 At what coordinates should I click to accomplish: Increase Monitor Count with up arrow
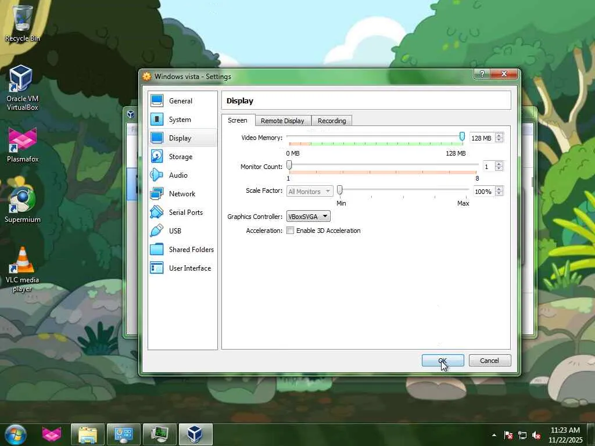499,164
